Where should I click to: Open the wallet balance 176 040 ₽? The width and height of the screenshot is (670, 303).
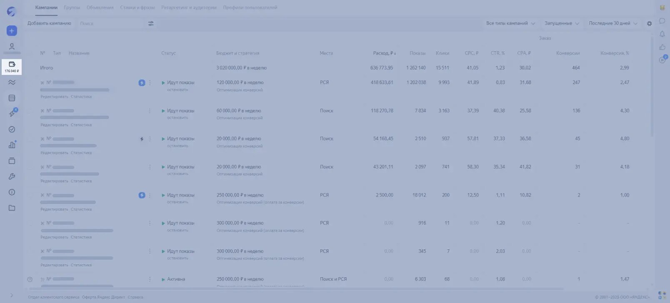[x=12, y=67]
